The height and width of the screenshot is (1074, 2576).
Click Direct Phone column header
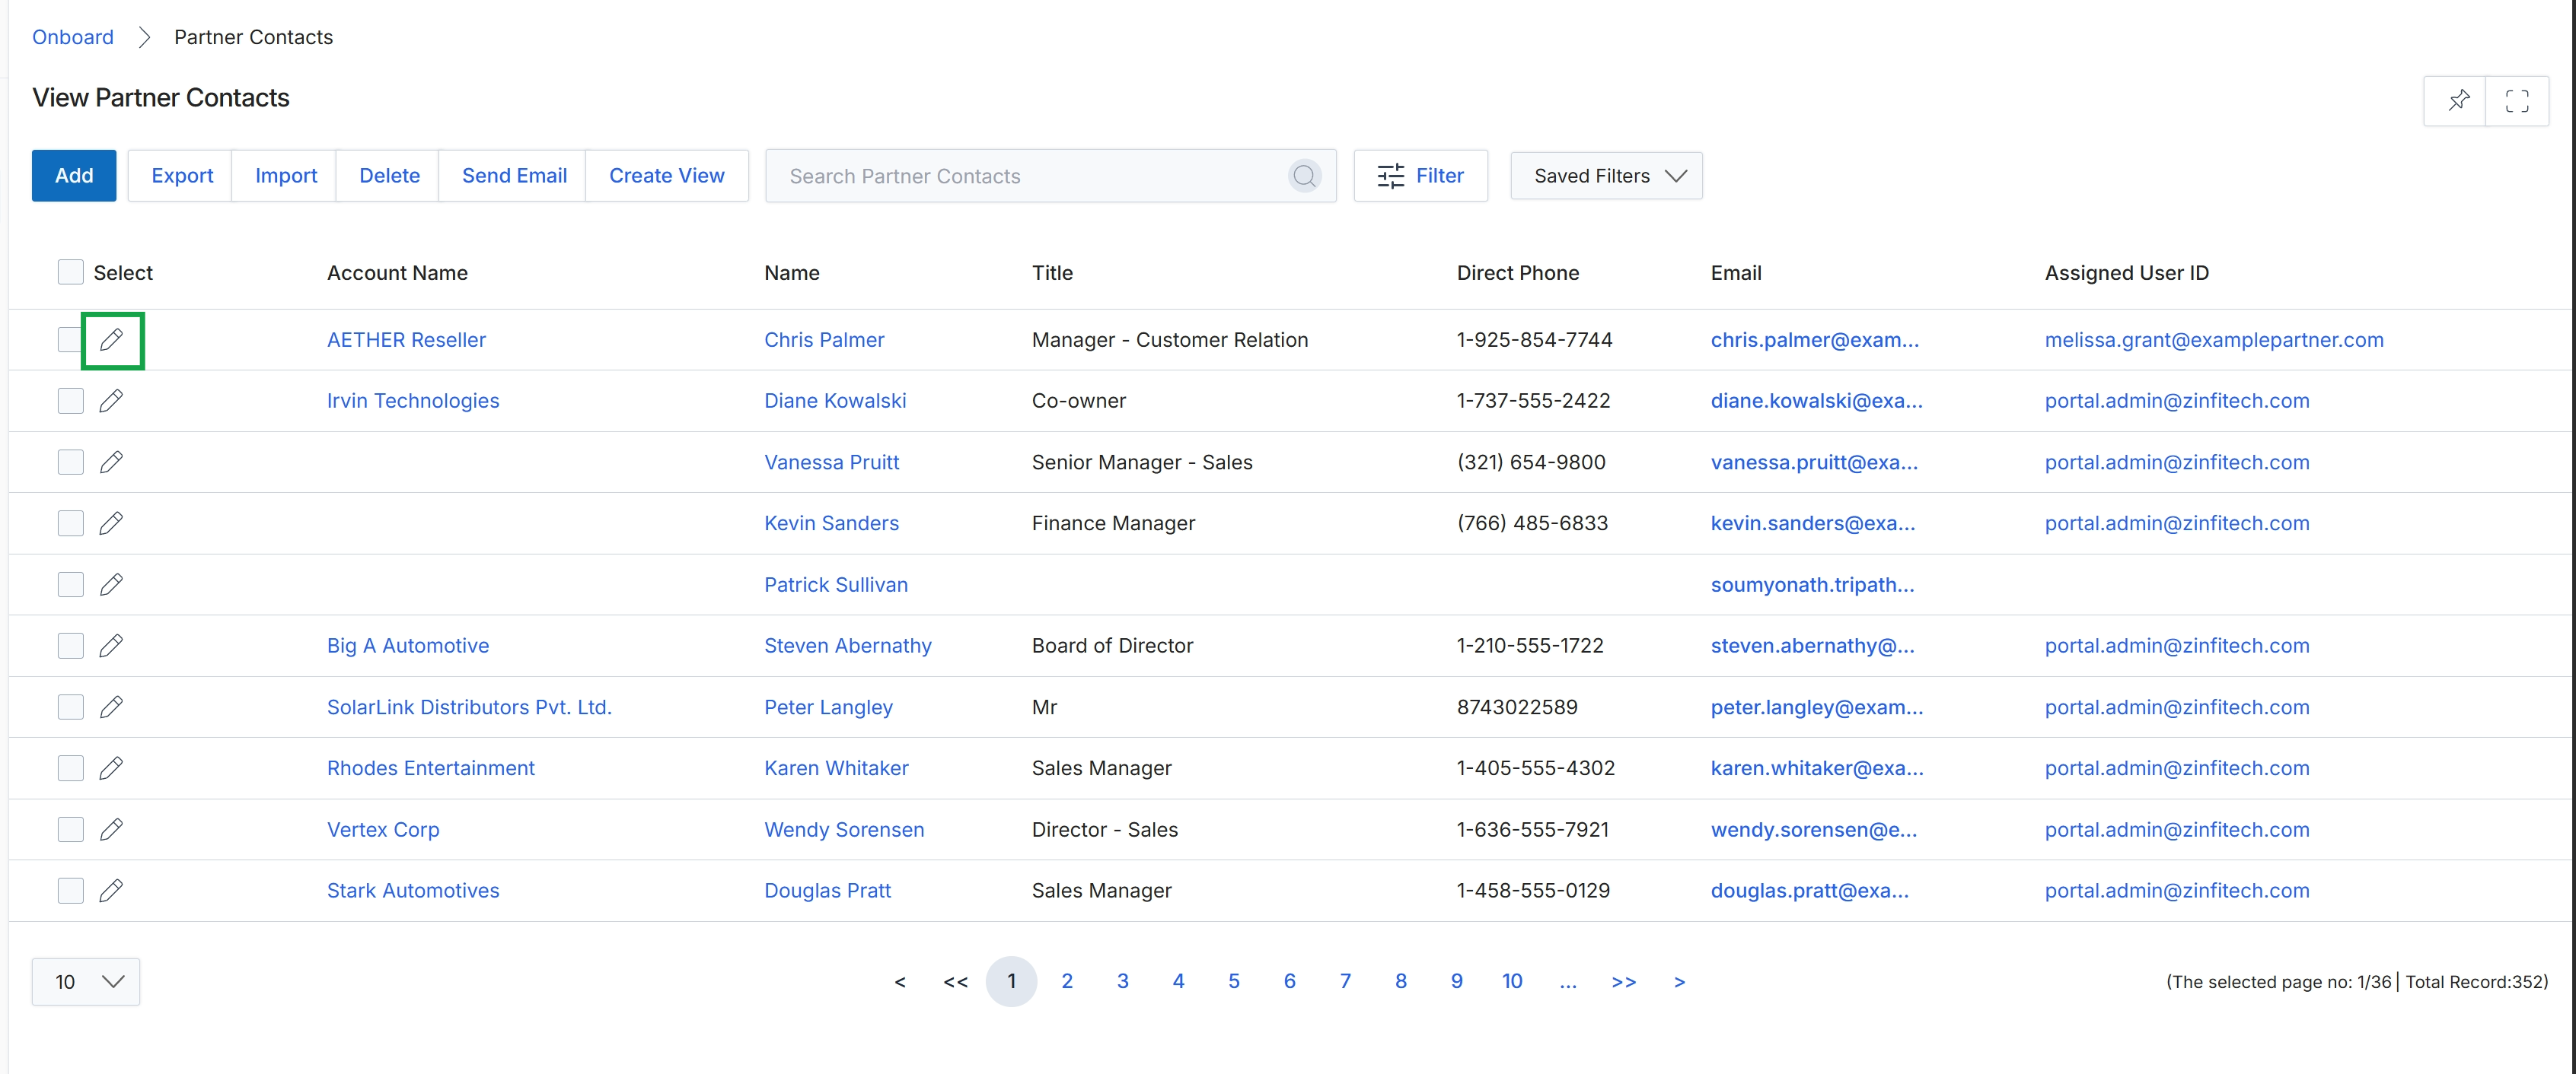tap(1517, 273)
